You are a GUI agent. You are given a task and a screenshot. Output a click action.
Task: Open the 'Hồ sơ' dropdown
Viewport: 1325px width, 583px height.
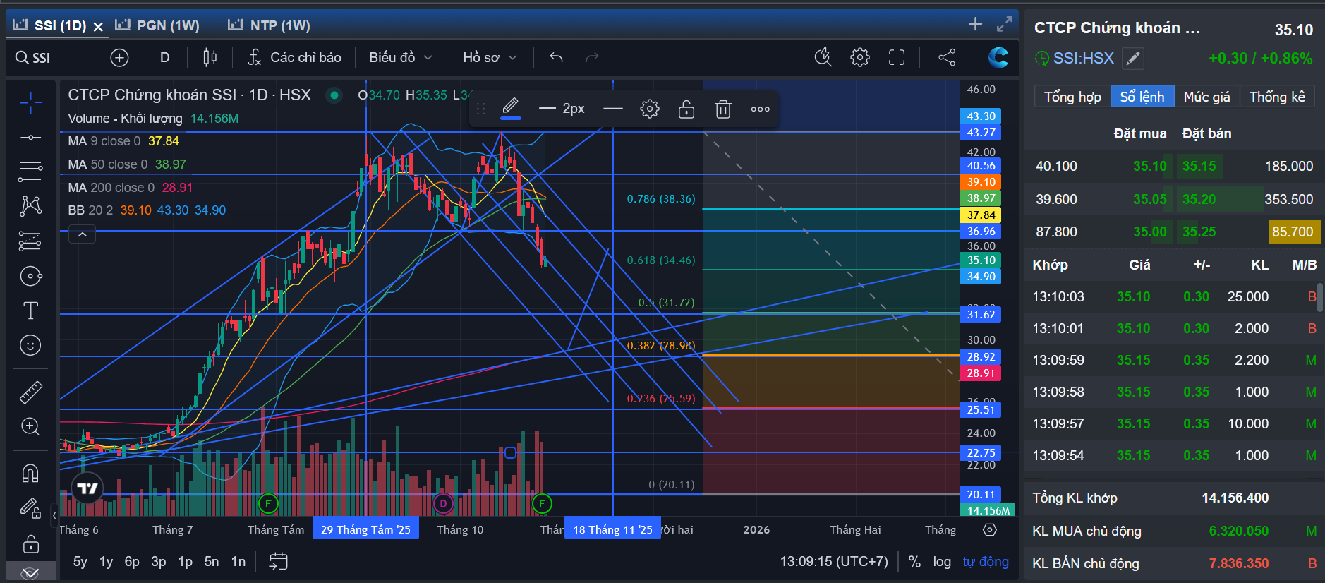click(490, 57)
